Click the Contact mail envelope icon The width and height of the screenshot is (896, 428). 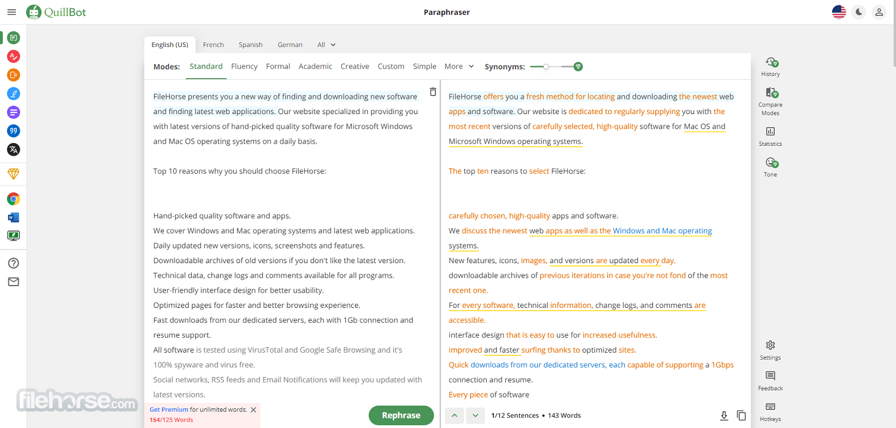tap(14, 282)
